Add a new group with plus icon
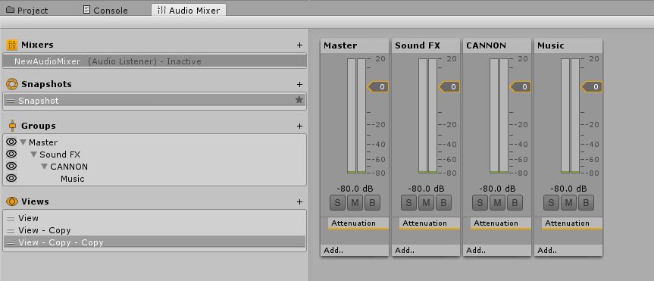The image size is (654, 281). [299, 126]
